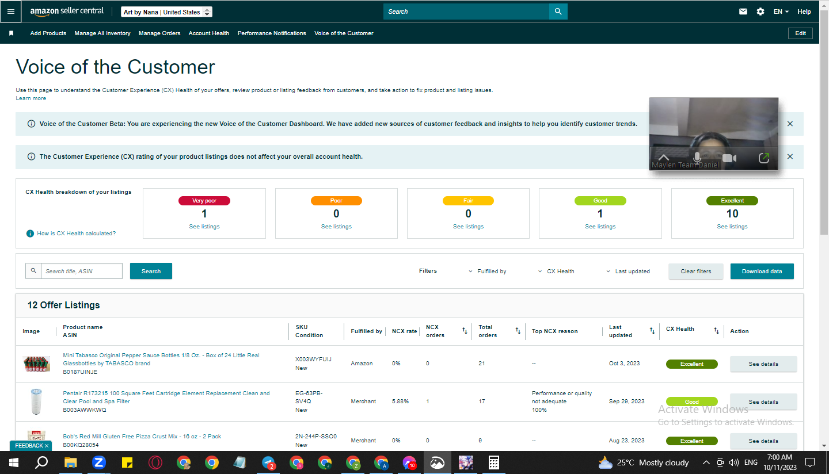
Task: See listings under Fair
Action: tap(468, 227)
